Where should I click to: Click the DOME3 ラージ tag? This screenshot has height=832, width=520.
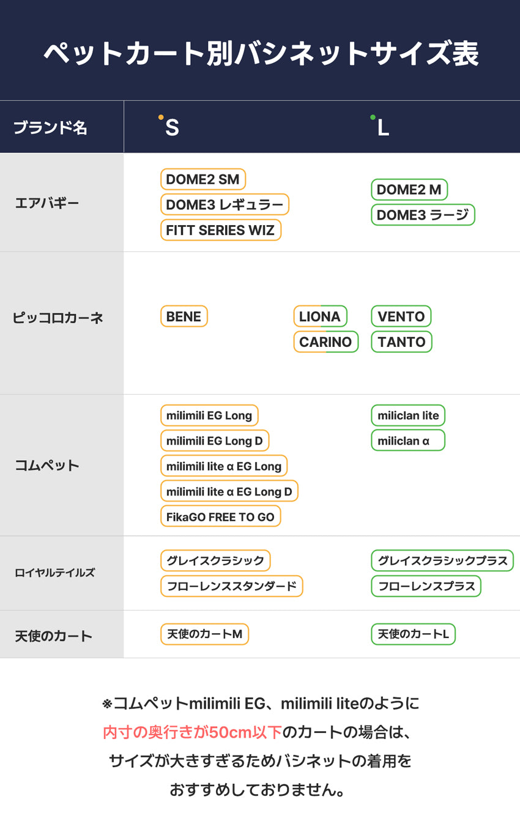tap(423, 215)
